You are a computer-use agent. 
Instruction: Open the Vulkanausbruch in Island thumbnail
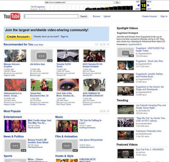tap(15, 85)
